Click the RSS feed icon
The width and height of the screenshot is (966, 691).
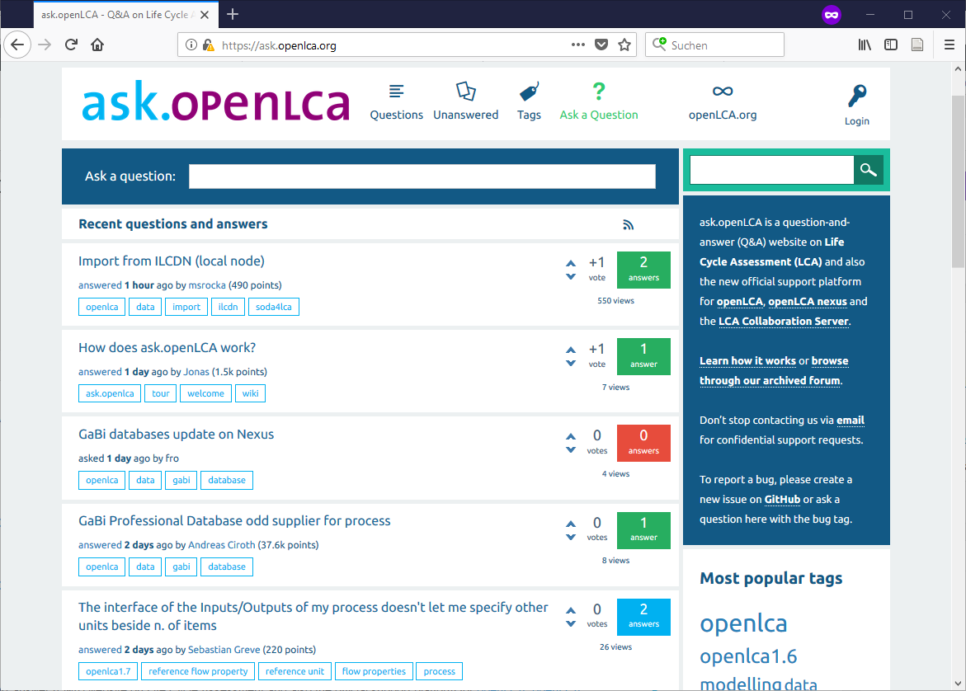[x=629, y=224]
